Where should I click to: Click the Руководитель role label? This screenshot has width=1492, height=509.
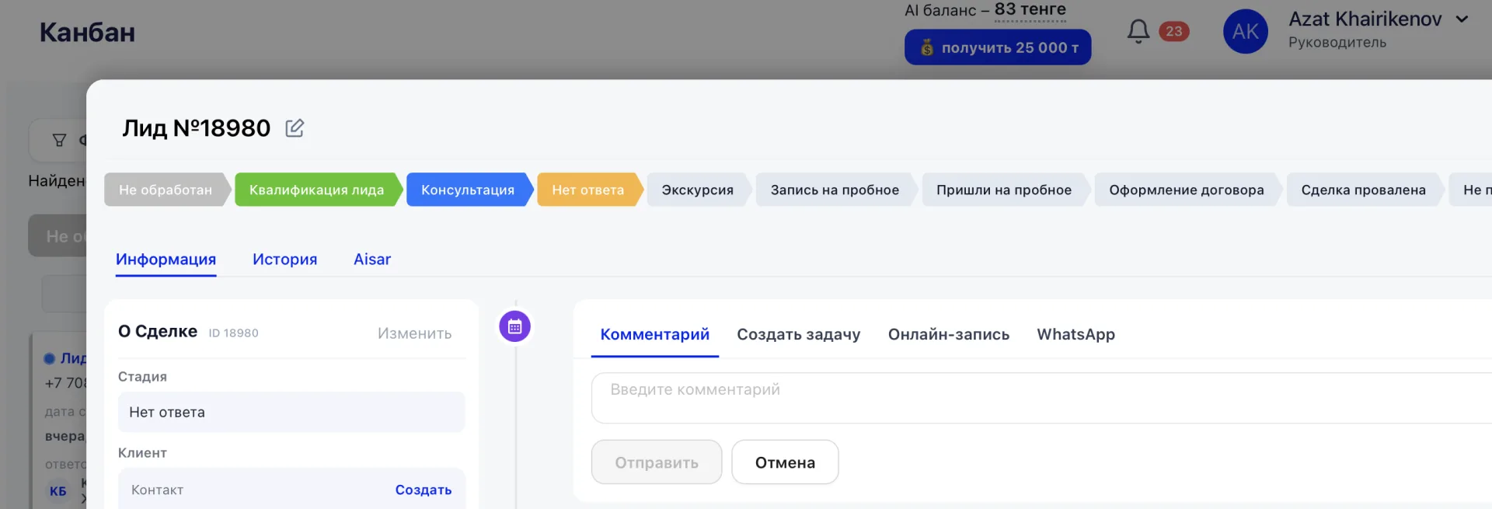click(x=1337, y=42)
